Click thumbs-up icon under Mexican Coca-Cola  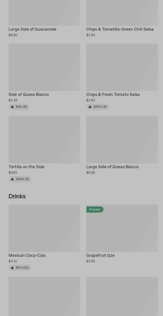pyautogui.click(x=12, y=268)
